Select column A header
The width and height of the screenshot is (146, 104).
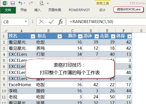pyautogui.click(x=22, y=31)
